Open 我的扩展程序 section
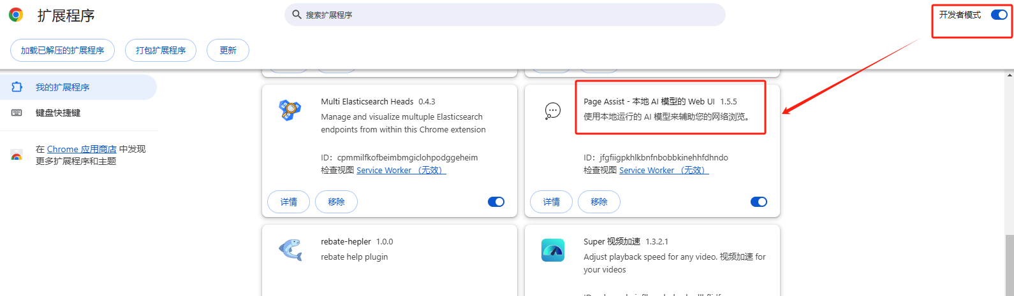This screenshot has width=1014, height=296. (x=78, y=87)
